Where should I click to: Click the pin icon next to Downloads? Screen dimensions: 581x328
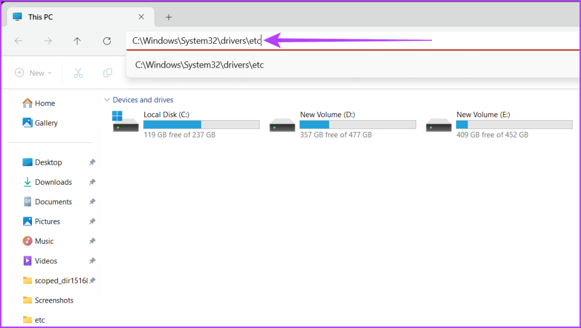point(92,182)
